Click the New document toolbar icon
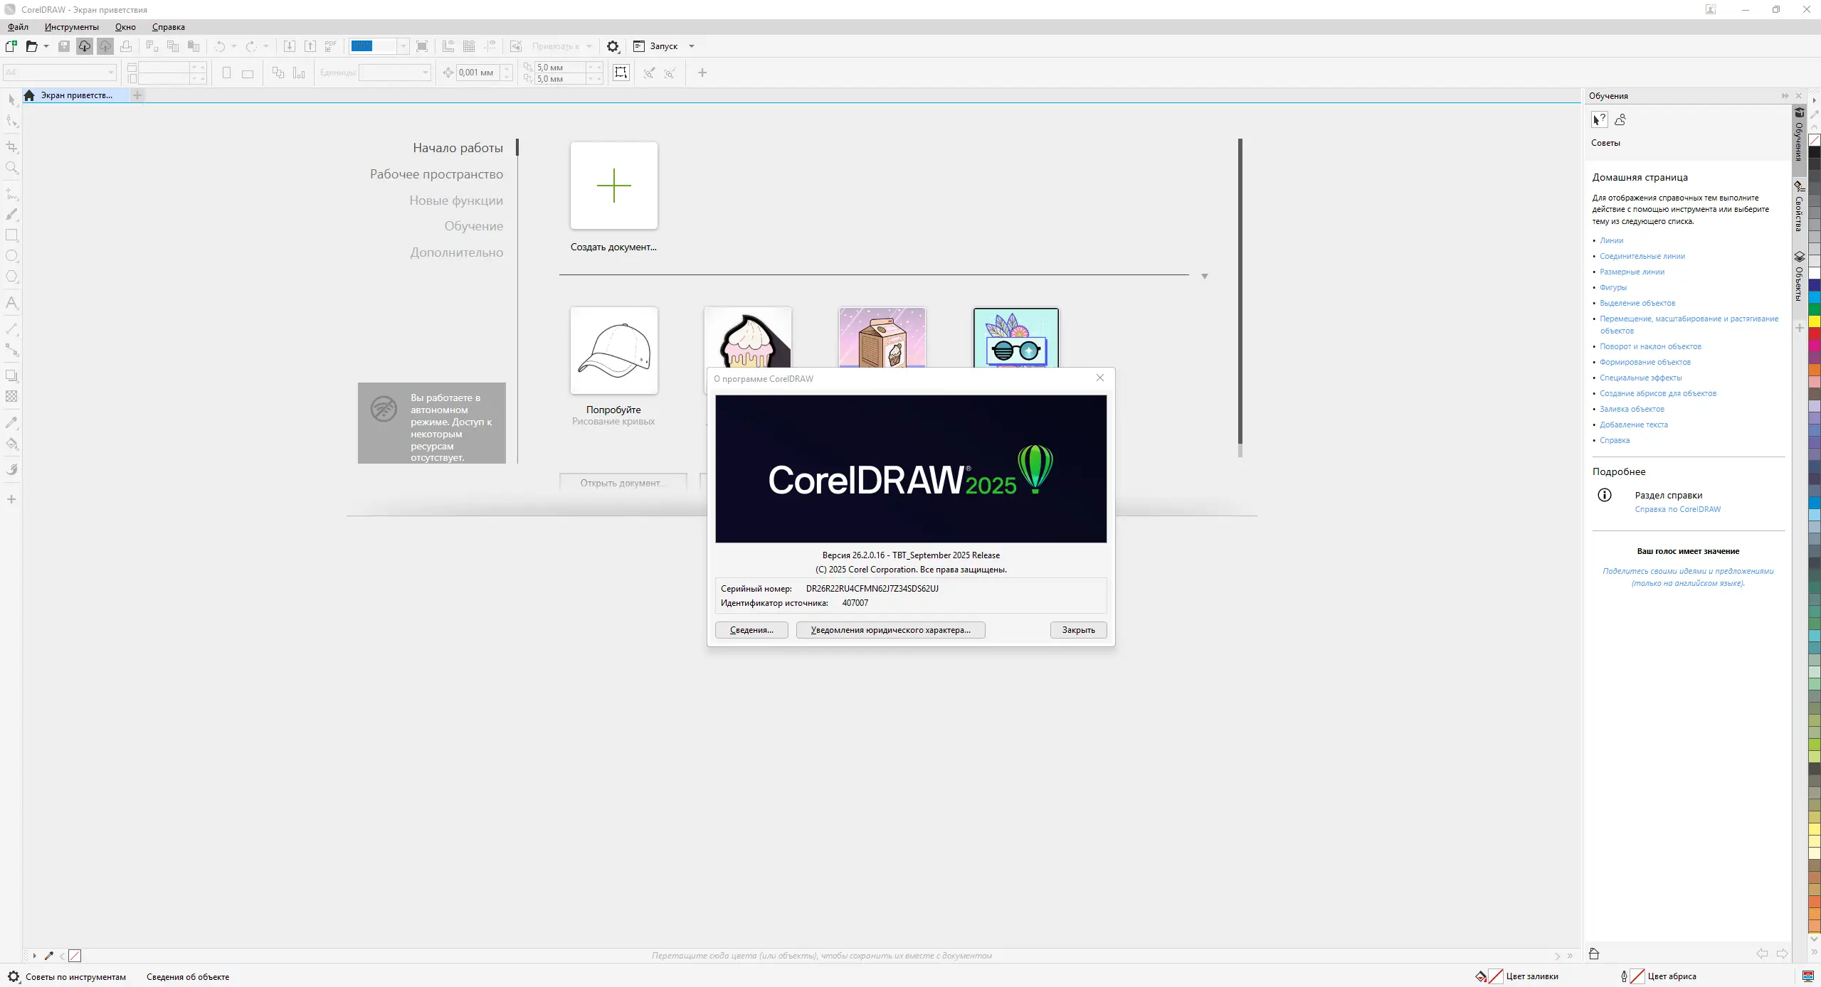 (x=11, y=46)
